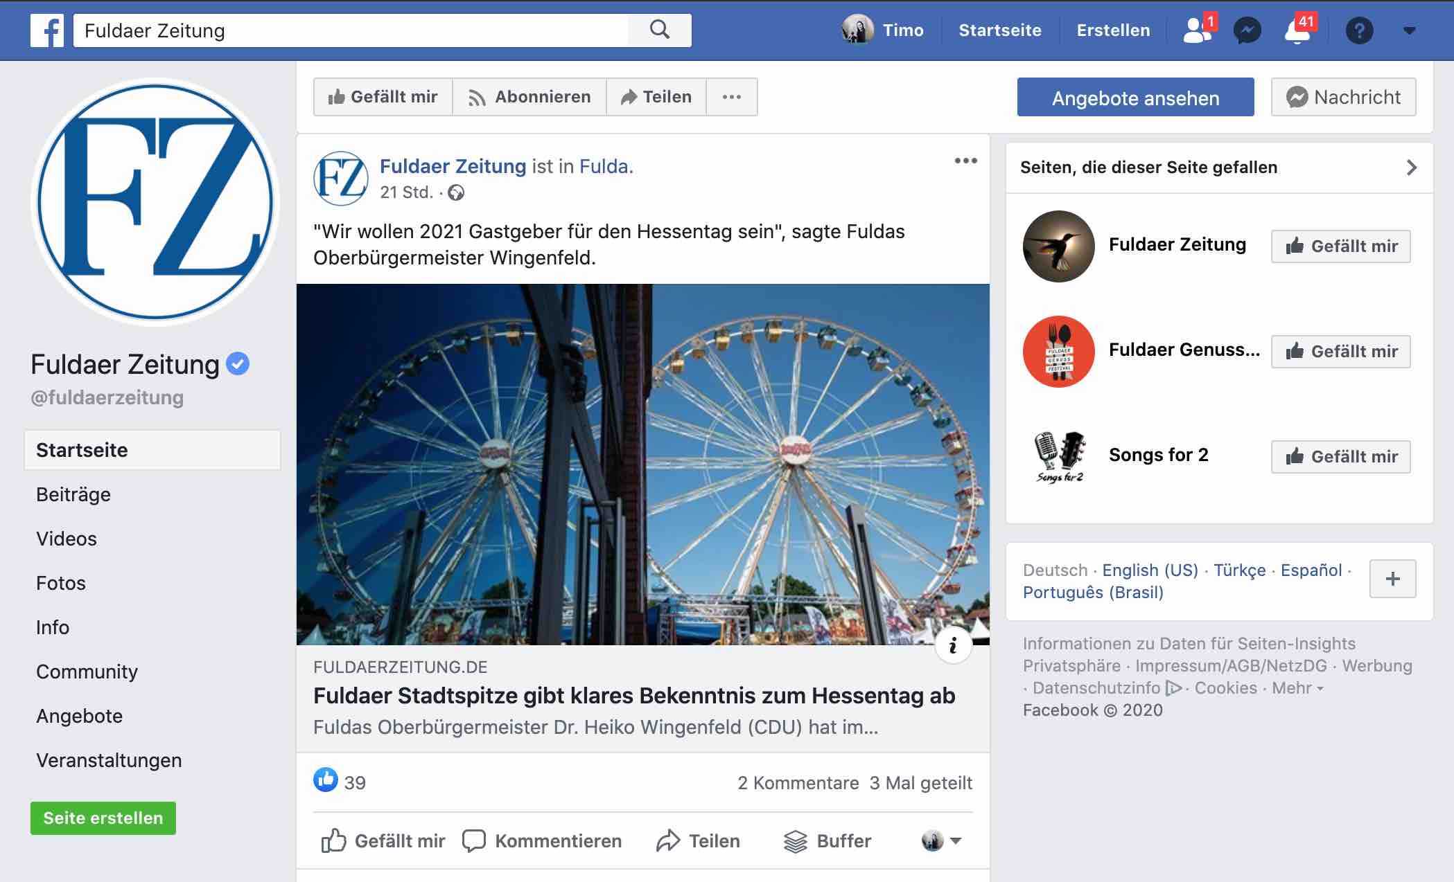This screenshot has height=882, width=1454.
Task: Click the help question mark icon
Action: (x=1359, y=30)
